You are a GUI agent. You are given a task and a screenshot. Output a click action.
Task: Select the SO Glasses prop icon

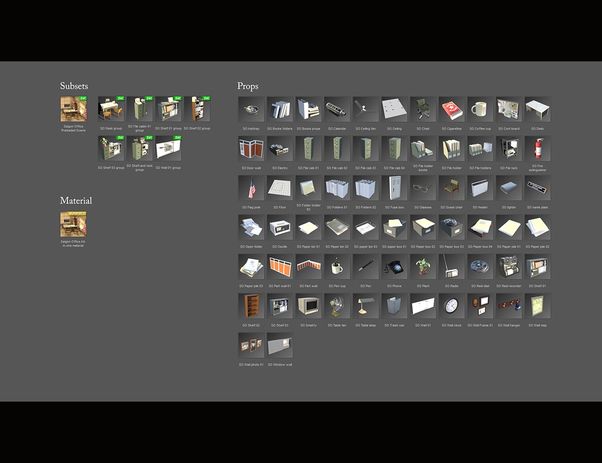423,188
